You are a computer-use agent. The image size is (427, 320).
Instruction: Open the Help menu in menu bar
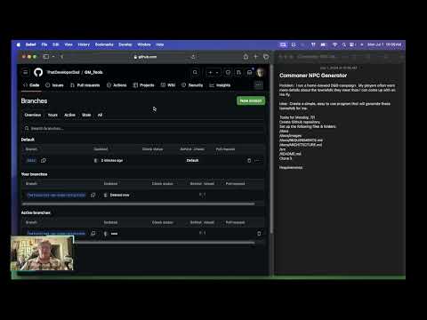(159, 44)
